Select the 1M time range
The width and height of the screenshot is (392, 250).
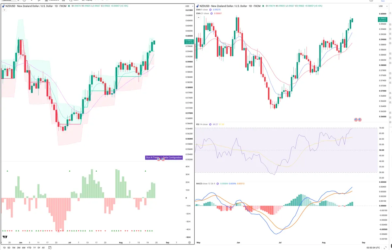click(x=14, y=248)
